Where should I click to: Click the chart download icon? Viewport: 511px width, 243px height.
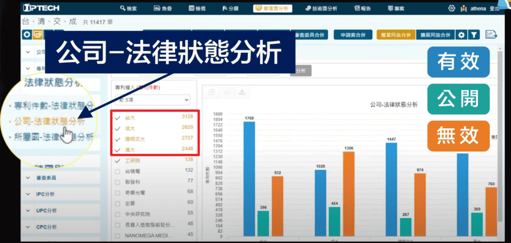click(x=242, y=92)
